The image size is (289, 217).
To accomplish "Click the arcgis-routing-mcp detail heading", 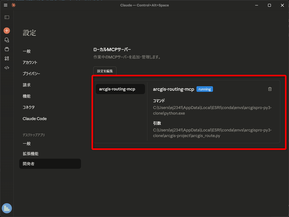I will click(x=174, y=89).
